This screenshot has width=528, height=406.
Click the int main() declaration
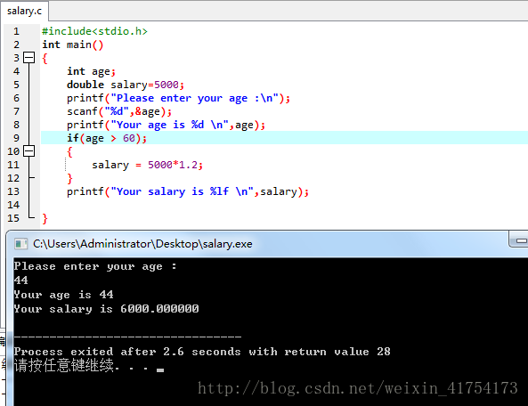[x=73, y=45]
